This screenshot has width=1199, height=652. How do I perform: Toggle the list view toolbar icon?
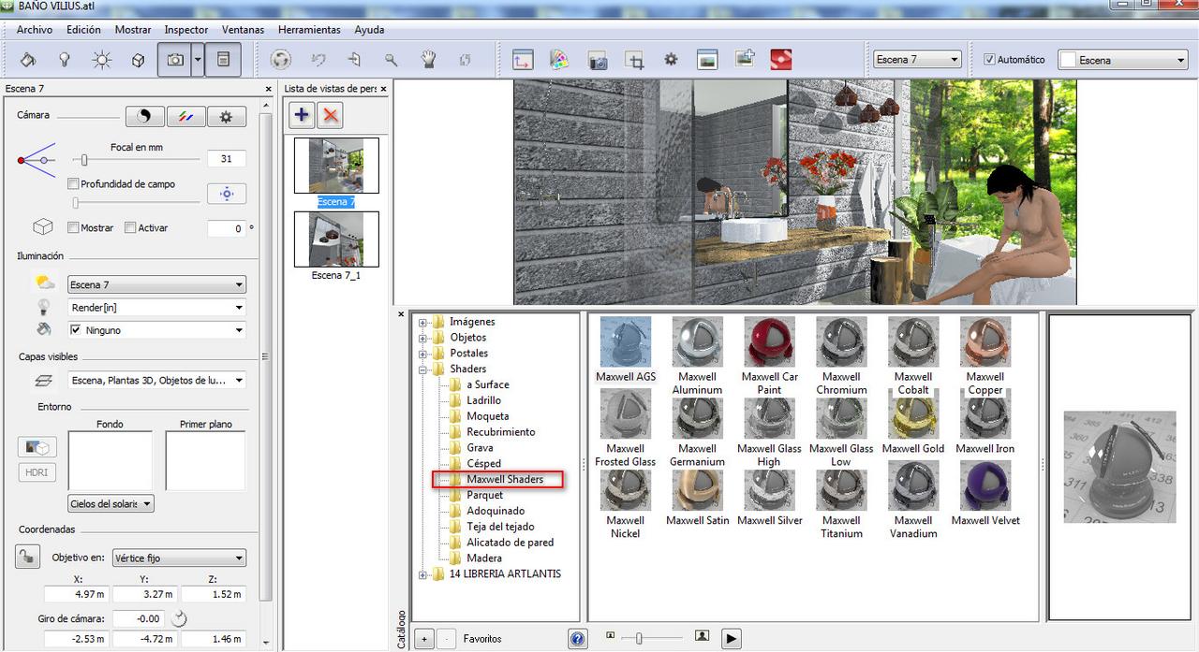coord(223,60)
